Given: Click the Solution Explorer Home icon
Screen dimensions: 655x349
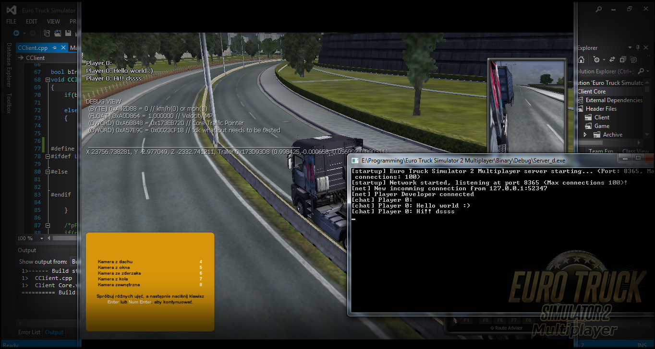Looking at the screenshot, I should point(581,59).
